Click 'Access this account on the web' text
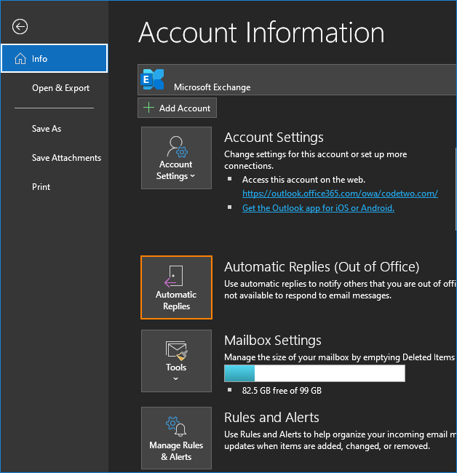Screen dimensions: 457x473 point(303,180)
